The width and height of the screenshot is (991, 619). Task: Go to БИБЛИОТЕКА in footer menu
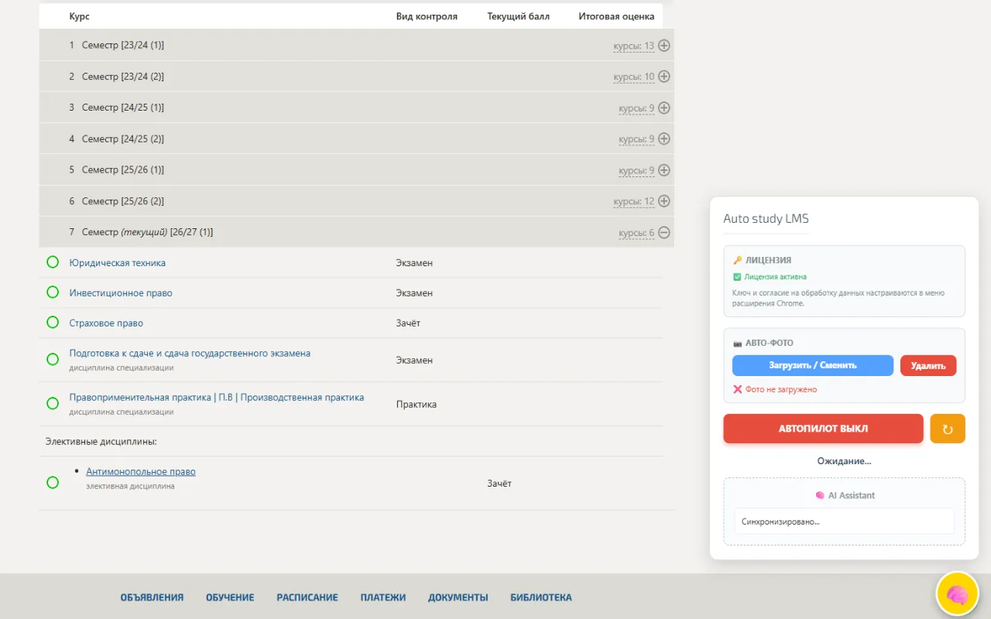coord(541,597)
